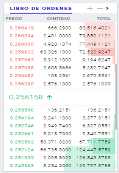
Task: Select the ask price 0.257963 row
Action: pos(59,60)
